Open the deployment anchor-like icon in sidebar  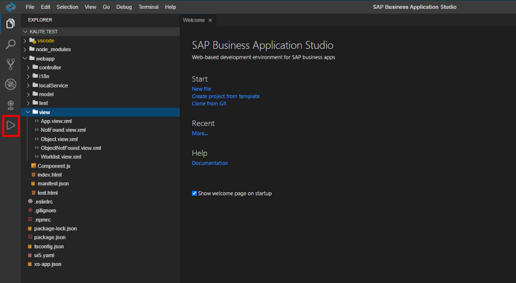point(11,105)
